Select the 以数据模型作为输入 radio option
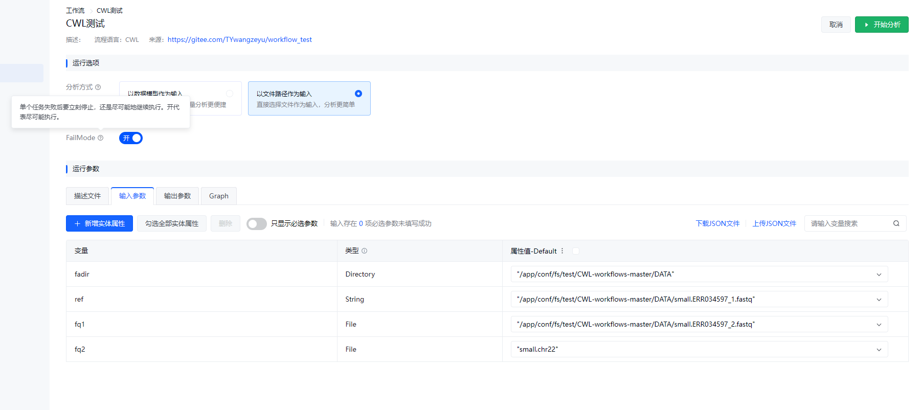 point(230,94)
